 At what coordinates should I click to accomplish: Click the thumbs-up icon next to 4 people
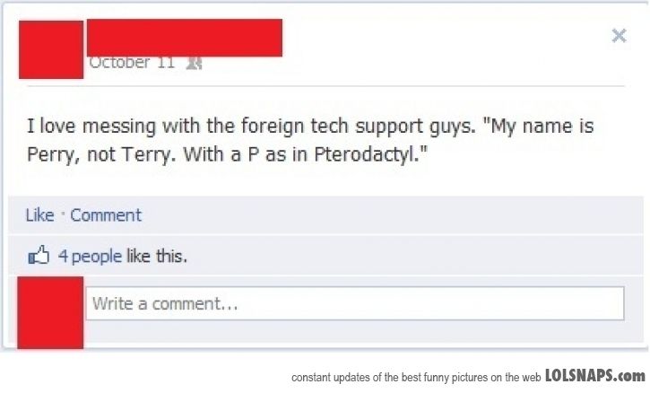pos(39,255)
